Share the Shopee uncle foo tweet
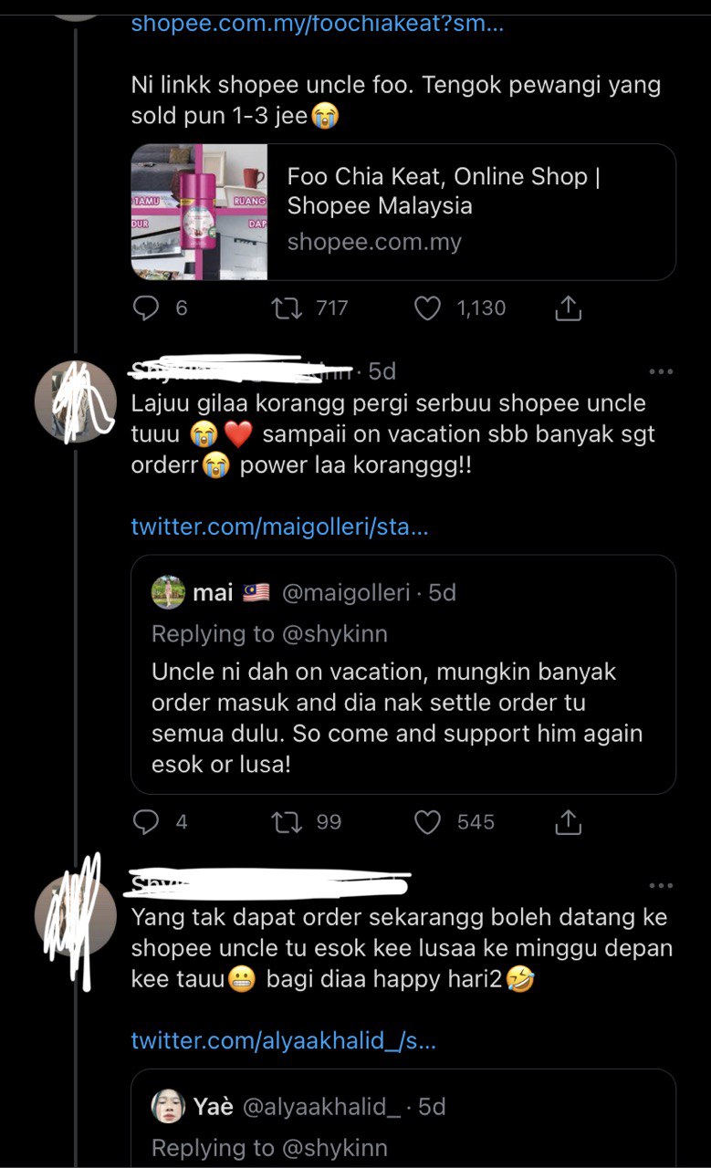The width and height of the screenshot is (711, 1168). pos(568,308)
